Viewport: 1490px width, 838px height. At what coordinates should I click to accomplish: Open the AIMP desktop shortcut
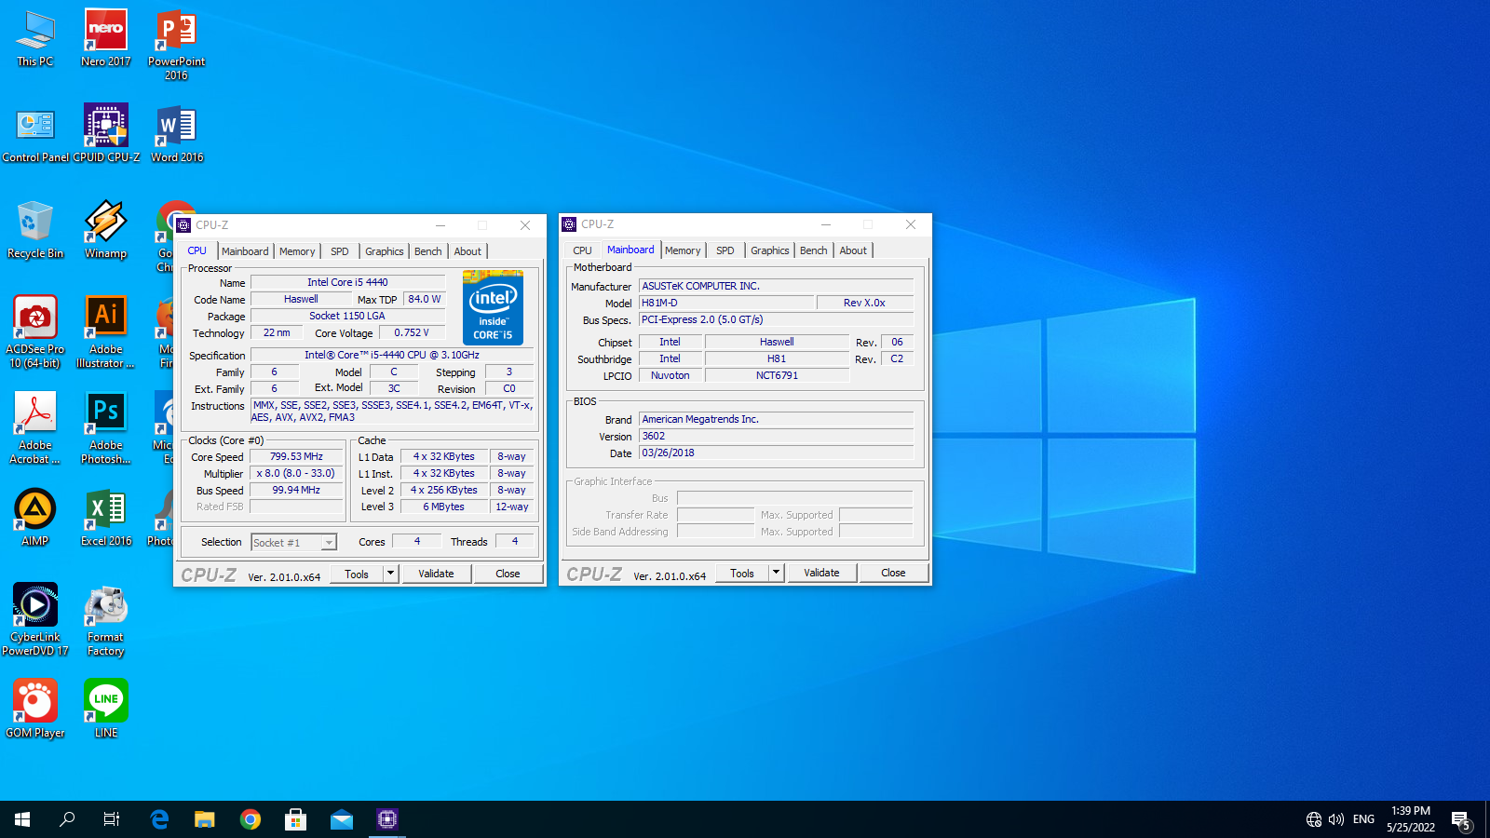35,518
